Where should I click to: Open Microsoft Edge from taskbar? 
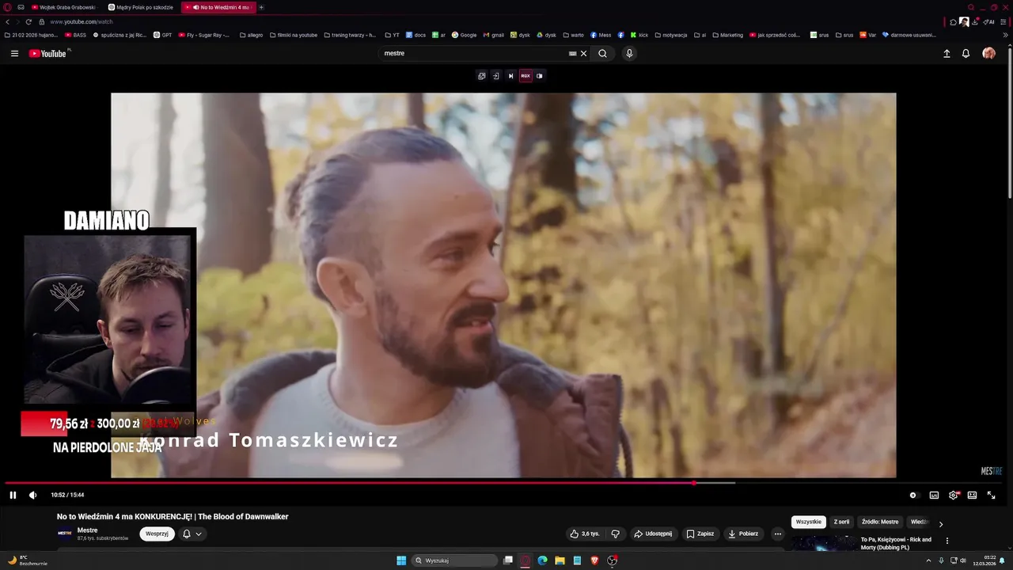click(542, 560)
